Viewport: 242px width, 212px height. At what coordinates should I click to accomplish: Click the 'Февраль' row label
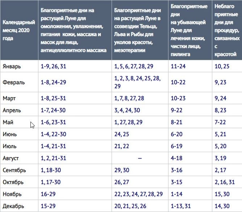[14, 82]
